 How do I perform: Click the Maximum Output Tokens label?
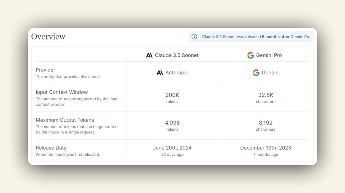tap(65, 120)
